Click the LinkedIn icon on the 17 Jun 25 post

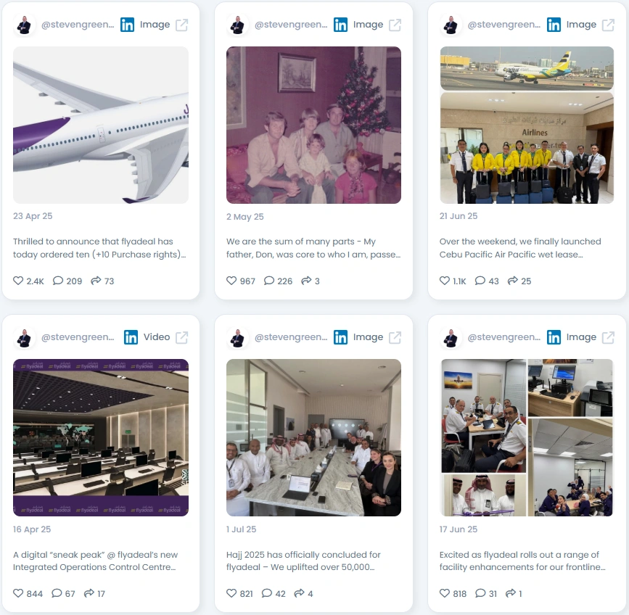[554, 337]
